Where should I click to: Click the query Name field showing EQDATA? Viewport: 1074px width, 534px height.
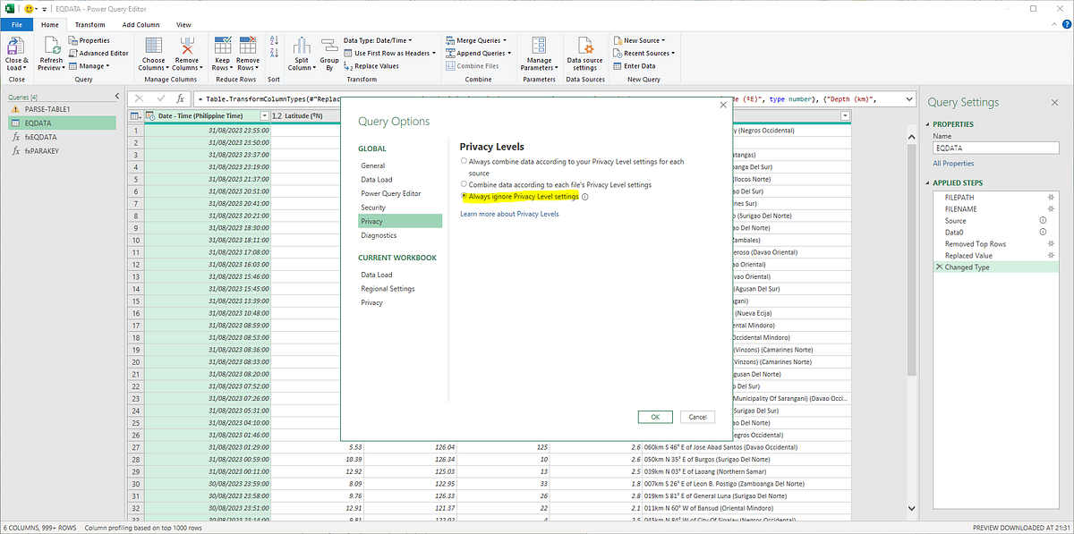[993, 148]
